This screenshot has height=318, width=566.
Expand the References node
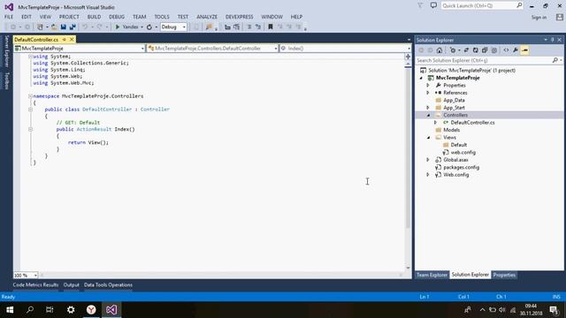(x=428, y=93)
